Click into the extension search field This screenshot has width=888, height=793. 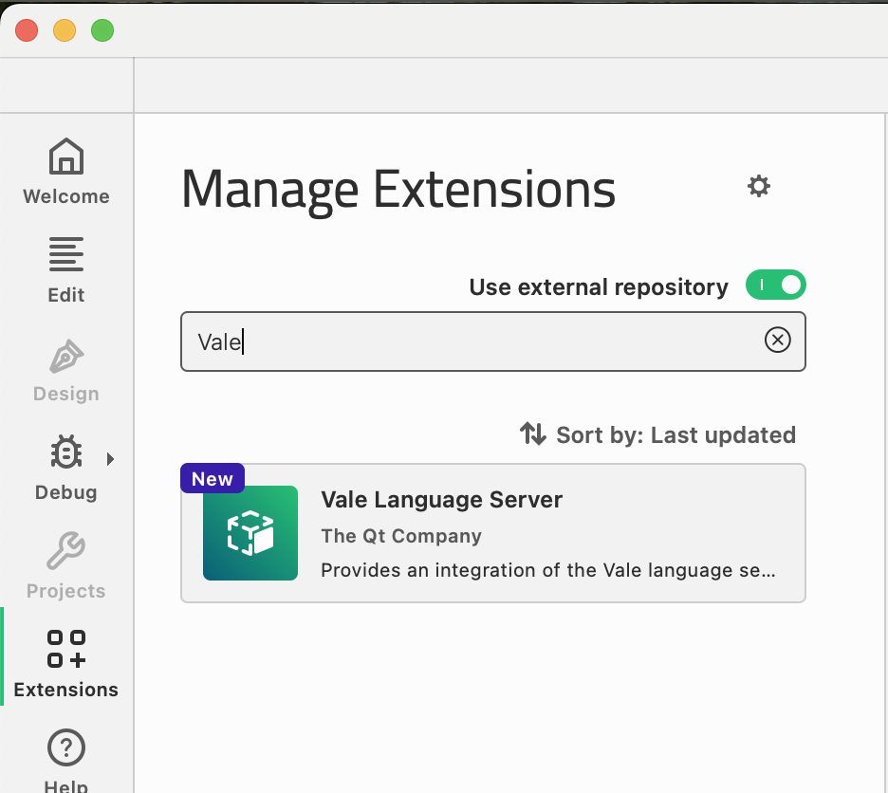(474, 341)
